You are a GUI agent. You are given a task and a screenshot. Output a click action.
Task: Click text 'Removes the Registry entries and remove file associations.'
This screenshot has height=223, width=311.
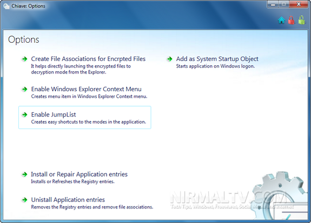tap(92, 207)
